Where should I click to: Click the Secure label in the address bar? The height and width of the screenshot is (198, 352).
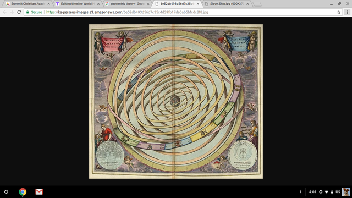click(36, 12)
